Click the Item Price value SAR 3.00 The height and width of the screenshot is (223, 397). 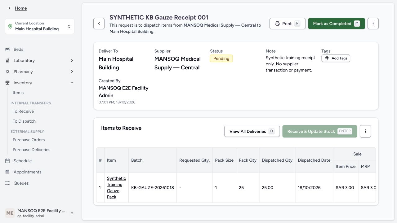click(x=345, y=188)
